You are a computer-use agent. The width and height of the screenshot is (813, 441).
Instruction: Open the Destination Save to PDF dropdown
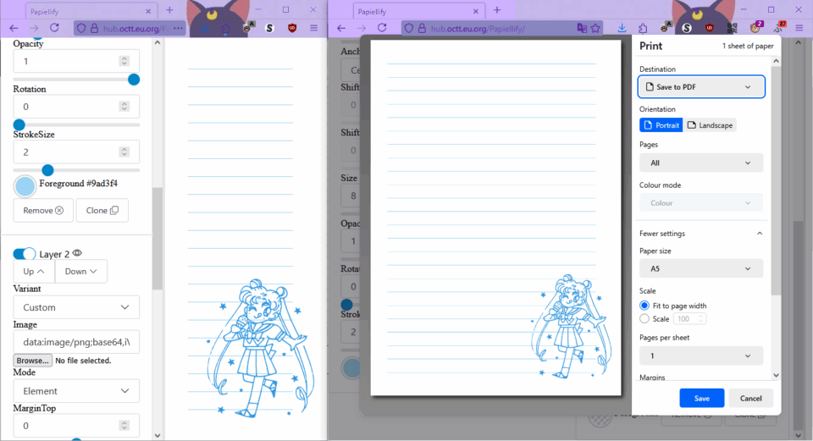(x=701, y=86)
